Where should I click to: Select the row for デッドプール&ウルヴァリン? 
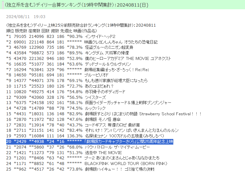pos(68,64)
